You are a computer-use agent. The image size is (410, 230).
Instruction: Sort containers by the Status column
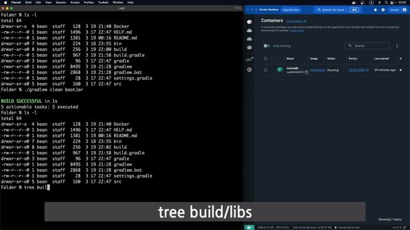pyautogui.click(x=331, y=59)
